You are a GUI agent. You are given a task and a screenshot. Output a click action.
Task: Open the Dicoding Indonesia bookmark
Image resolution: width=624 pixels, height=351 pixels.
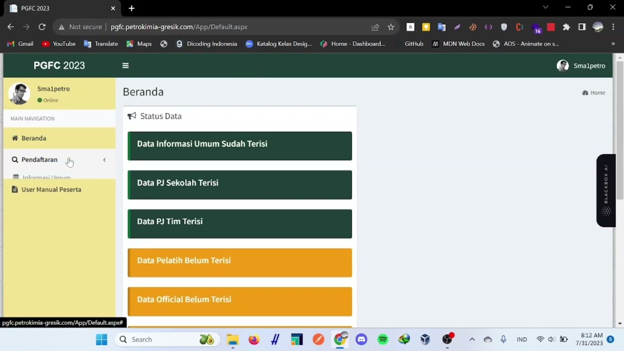pyautogui.click(x=206, y=44)
